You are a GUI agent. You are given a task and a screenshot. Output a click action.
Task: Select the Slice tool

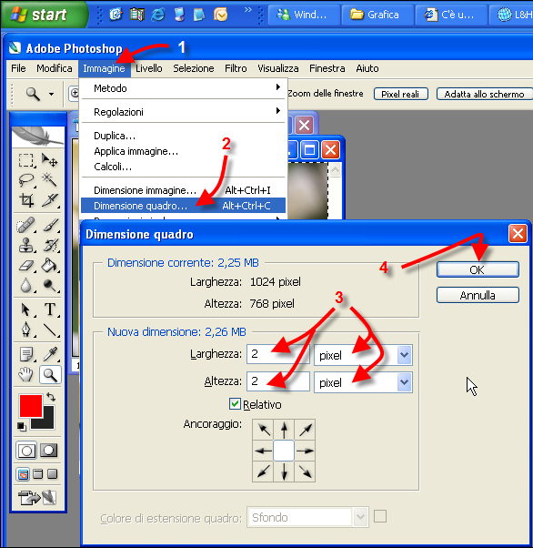50,200
